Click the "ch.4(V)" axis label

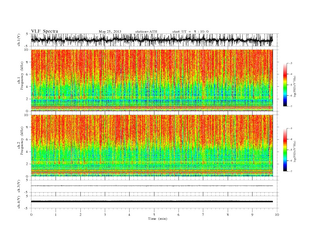click(19, 202)
